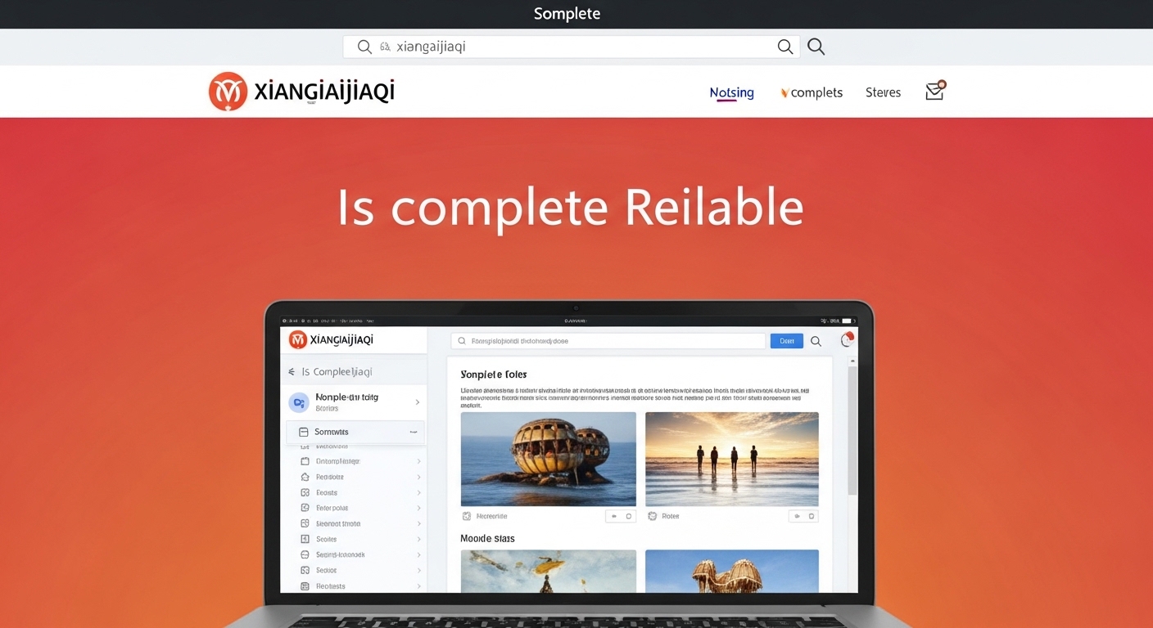This screenshot has width=1153, height=628.
Task: Click the magnifier icon right of the address bar
Action: (x=816, y=47)
